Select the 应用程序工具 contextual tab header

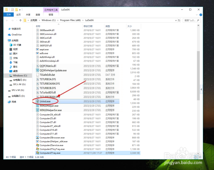click(51, 10)
